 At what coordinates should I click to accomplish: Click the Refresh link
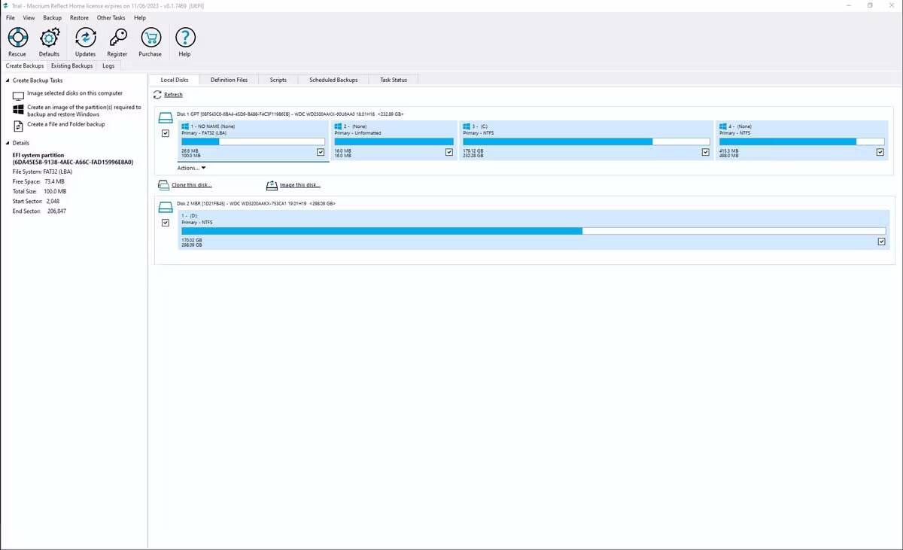[173, 95]
